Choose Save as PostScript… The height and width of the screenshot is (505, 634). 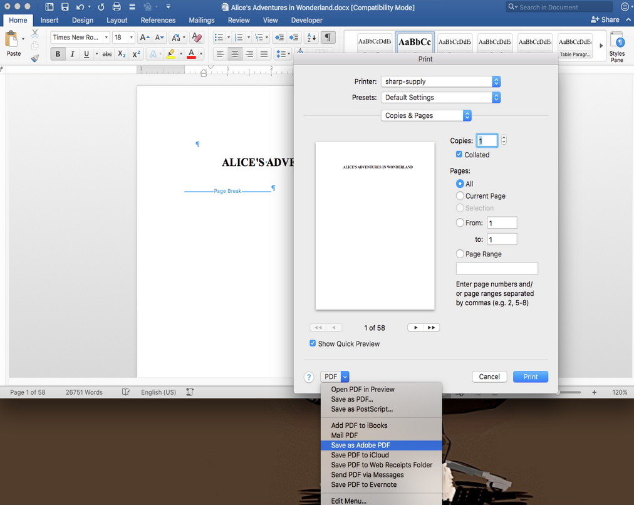coord(382,409)
